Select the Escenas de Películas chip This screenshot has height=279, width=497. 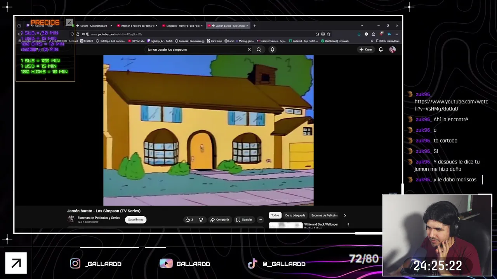click(325, 215)
